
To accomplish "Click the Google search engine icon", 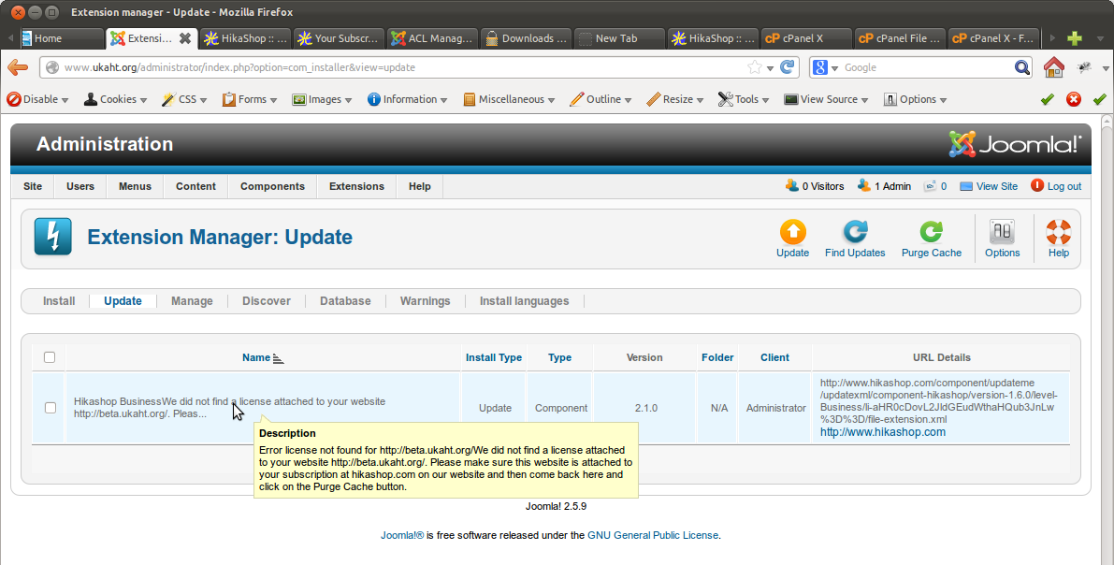I will pos(820,67).
